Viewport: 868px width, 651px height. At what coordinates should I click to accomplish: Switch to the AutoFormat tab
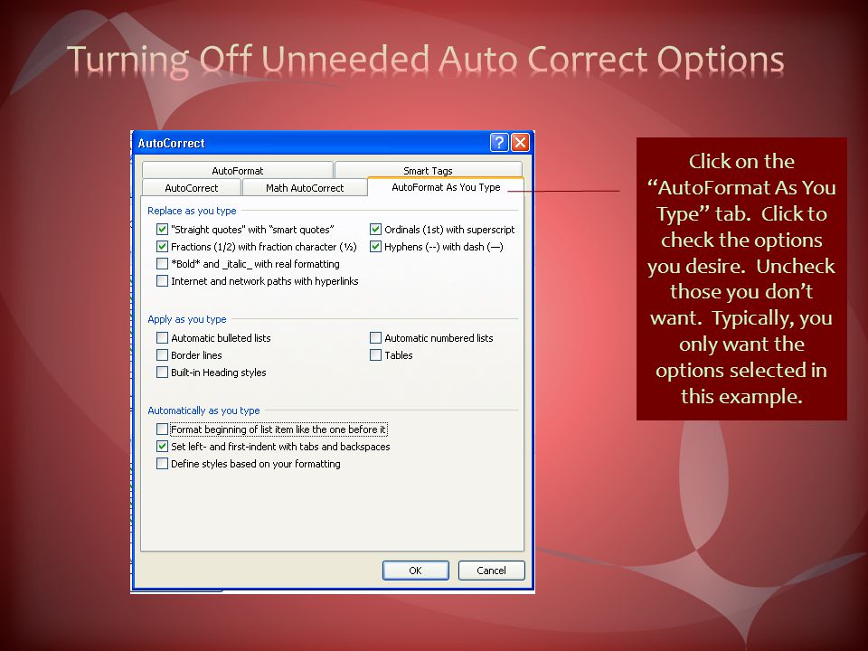(x=238, y=171)
